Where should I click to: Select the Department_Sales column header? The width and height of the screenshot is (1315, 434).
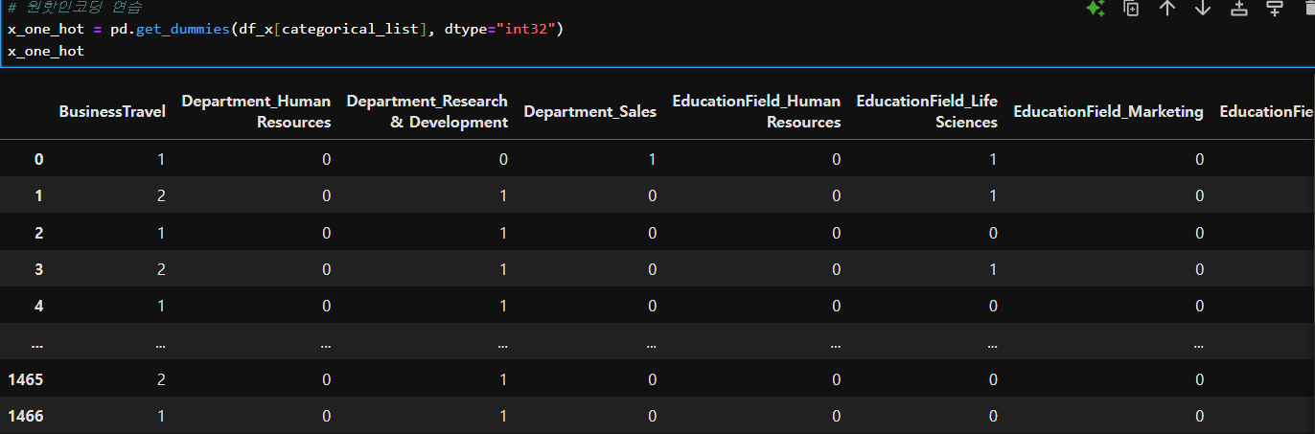(590, 111)
